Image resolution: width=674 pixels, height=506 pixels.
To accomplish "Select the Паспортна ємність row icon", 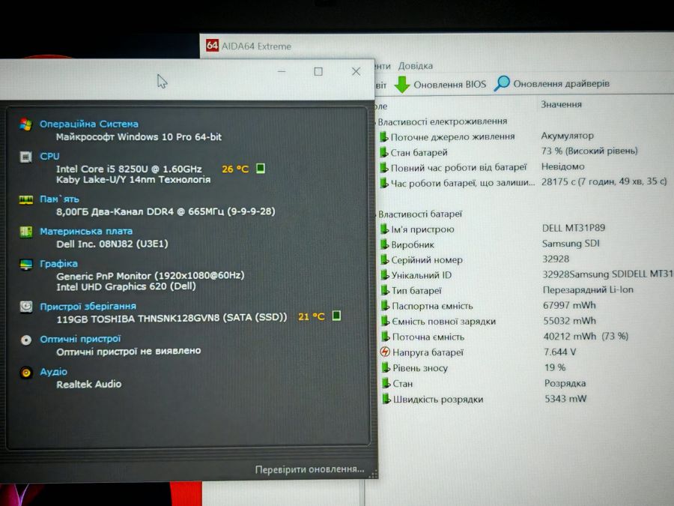I will [386, 306].
